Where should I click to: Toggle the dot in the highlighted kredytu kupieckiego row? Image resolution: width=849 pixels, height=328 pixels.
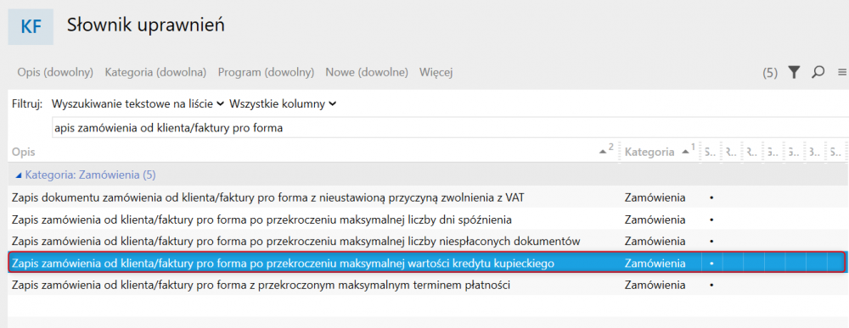click(711, 264)
